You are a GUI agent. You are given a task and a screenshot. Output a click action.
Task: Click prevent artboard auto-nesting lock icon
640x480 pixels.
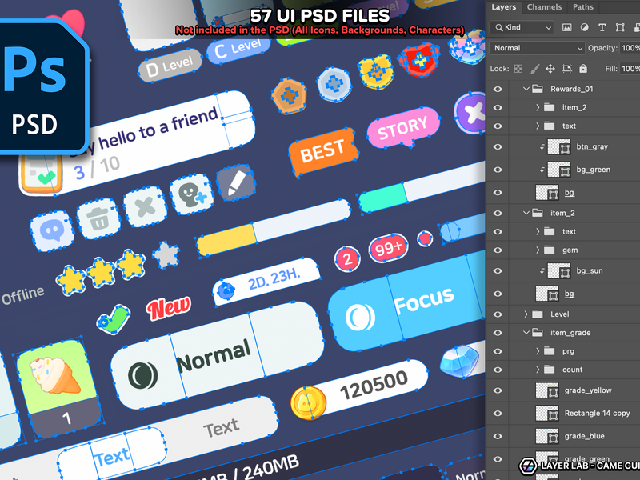pos(567,69)
